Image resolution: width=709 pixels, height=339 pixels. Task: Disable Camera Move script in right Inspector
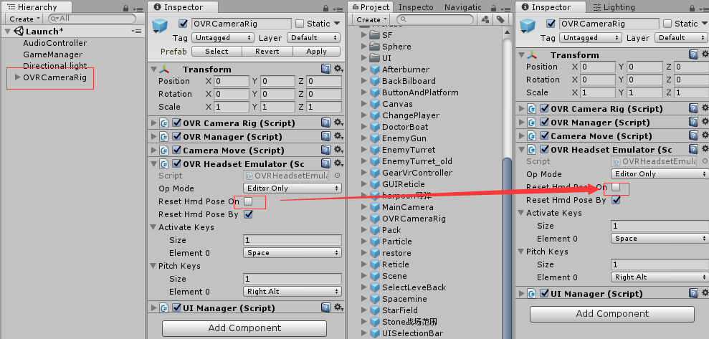point(544,135)
